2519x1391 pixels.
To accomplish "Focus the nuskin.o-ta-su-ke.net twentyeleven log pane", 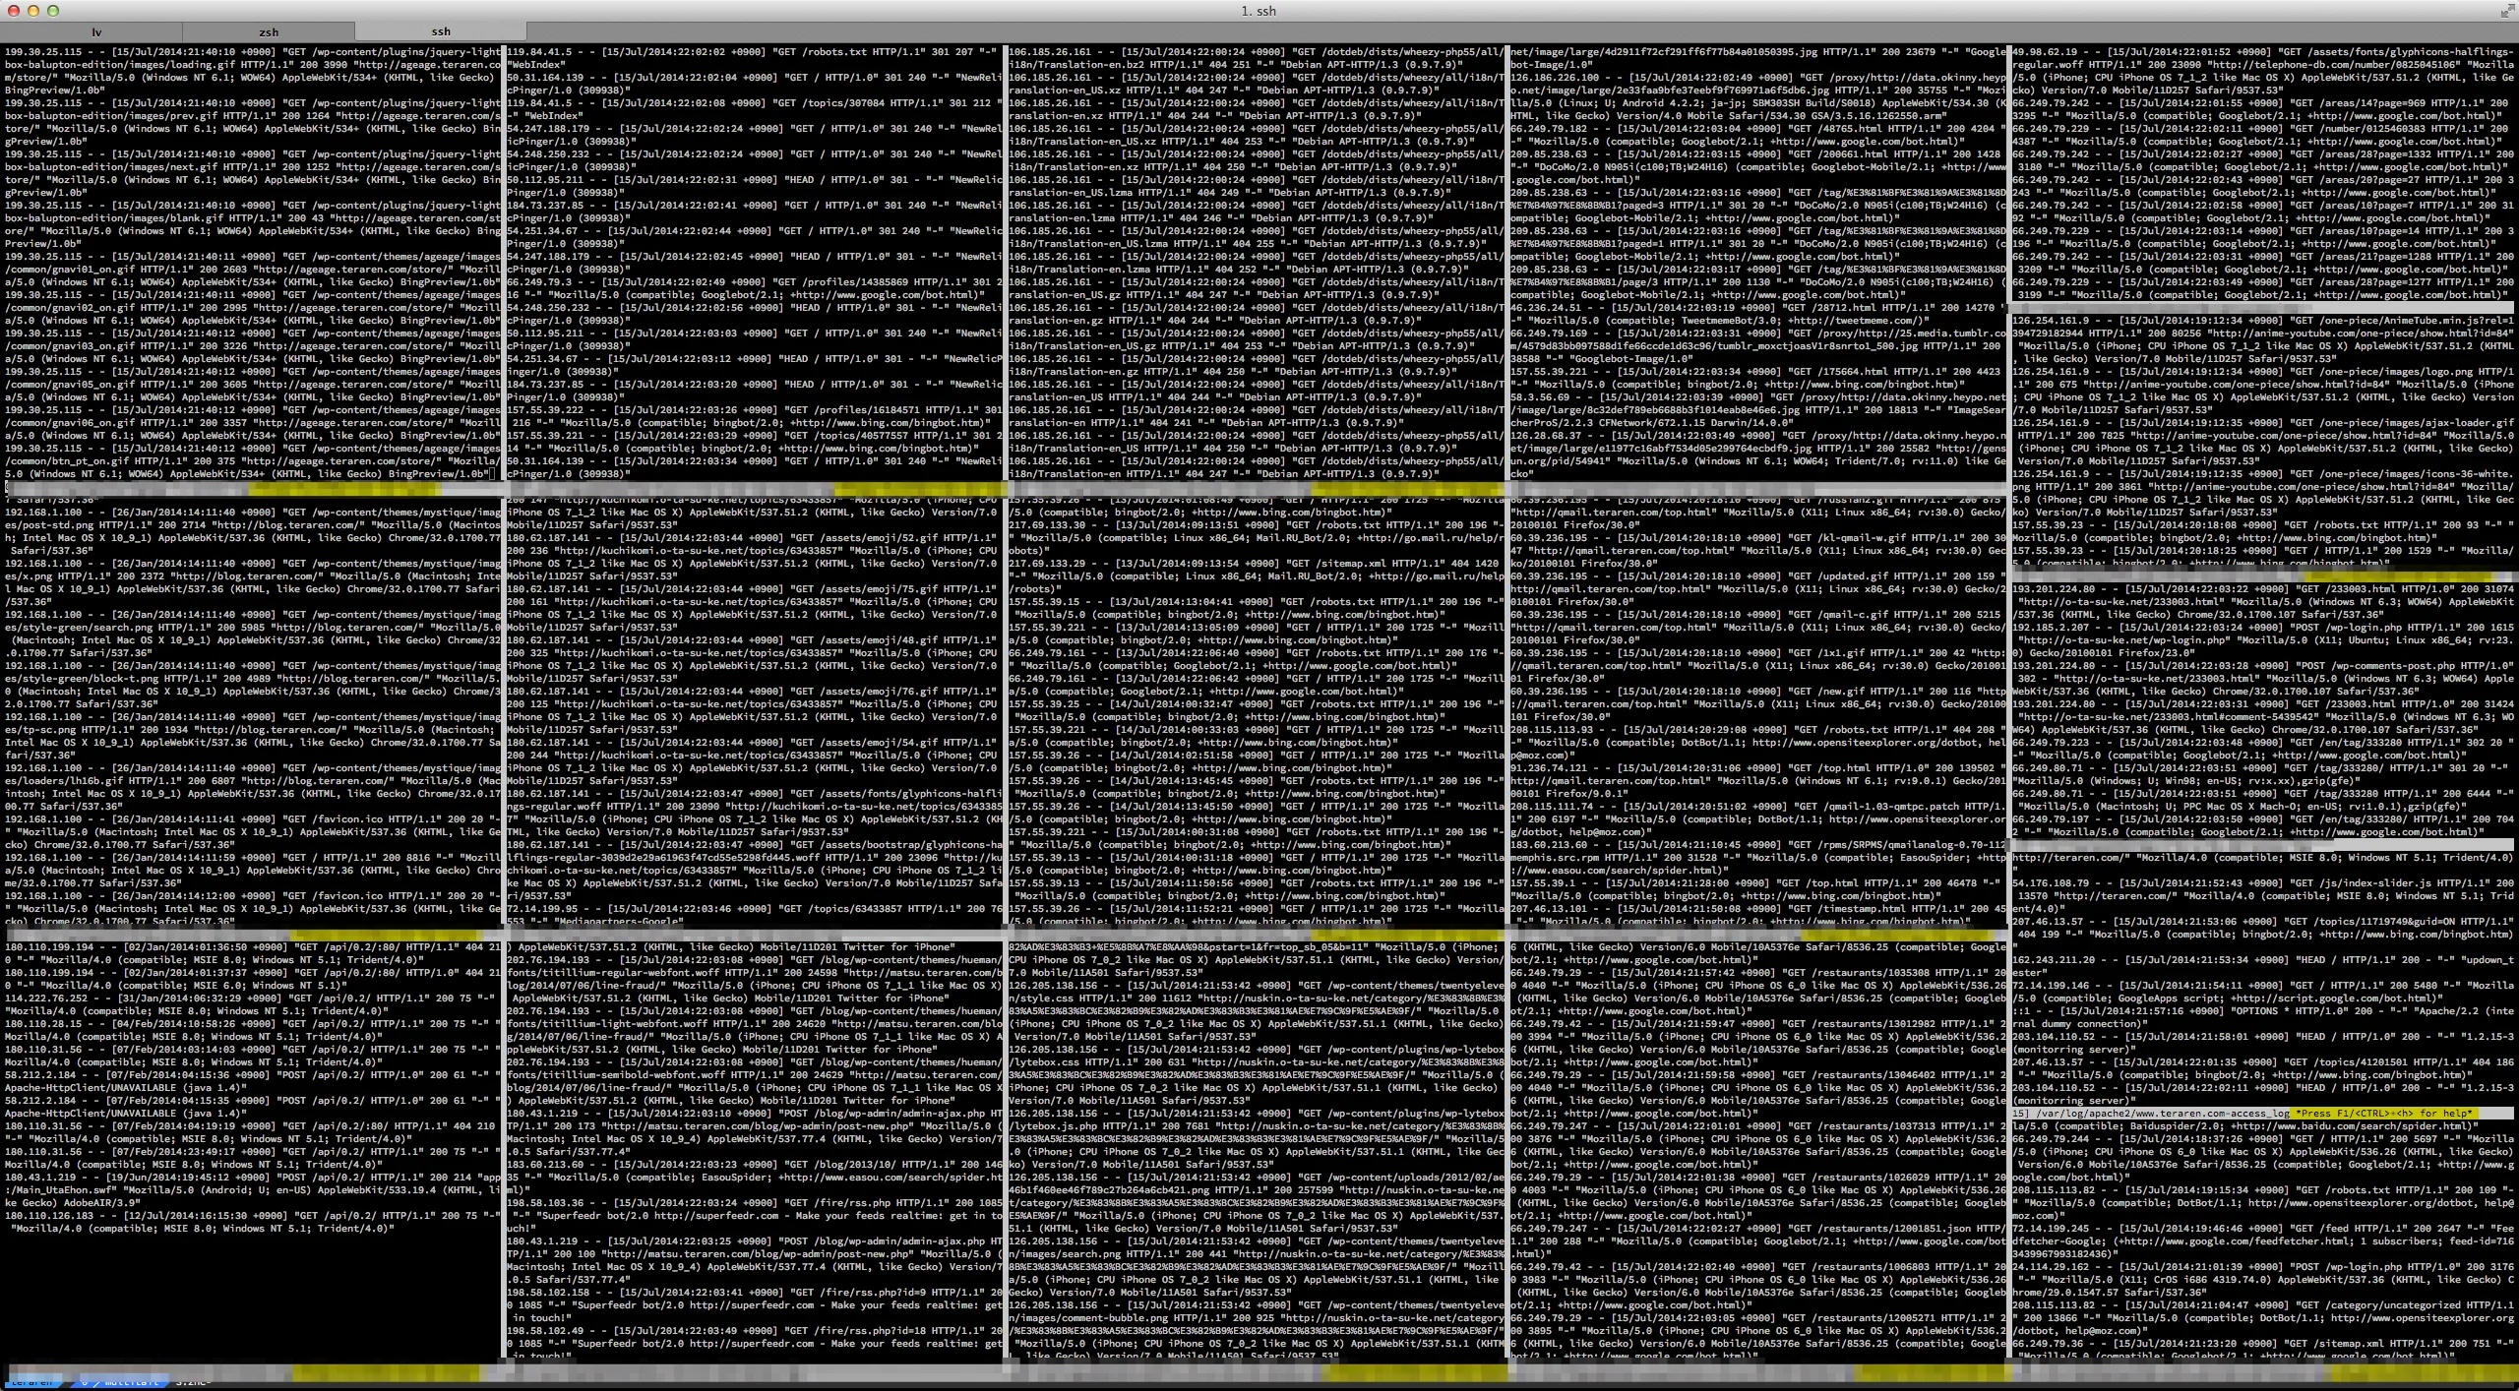I will point(1255,1151).
